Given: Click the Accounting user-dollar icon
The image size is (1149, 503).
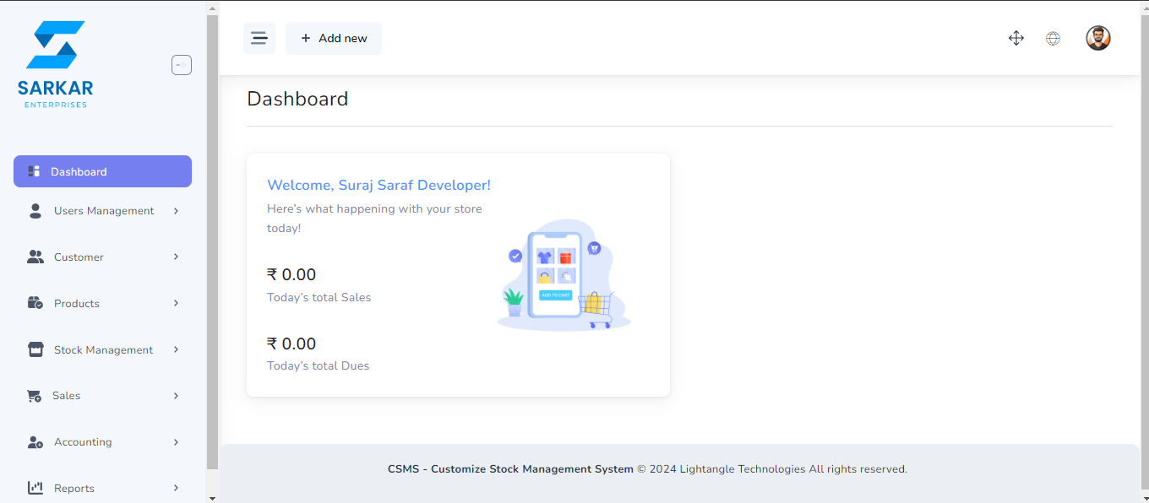Looking at the screenshot, I should [x=35, y=442].
